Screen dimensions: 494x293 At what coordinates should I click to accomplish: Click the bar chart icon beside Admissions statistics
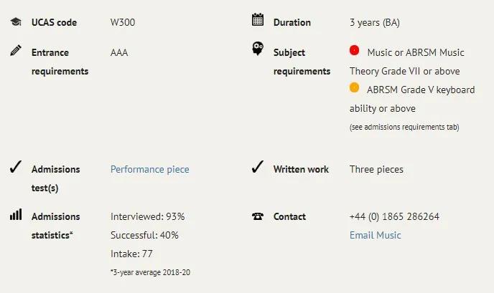(16, 214)
